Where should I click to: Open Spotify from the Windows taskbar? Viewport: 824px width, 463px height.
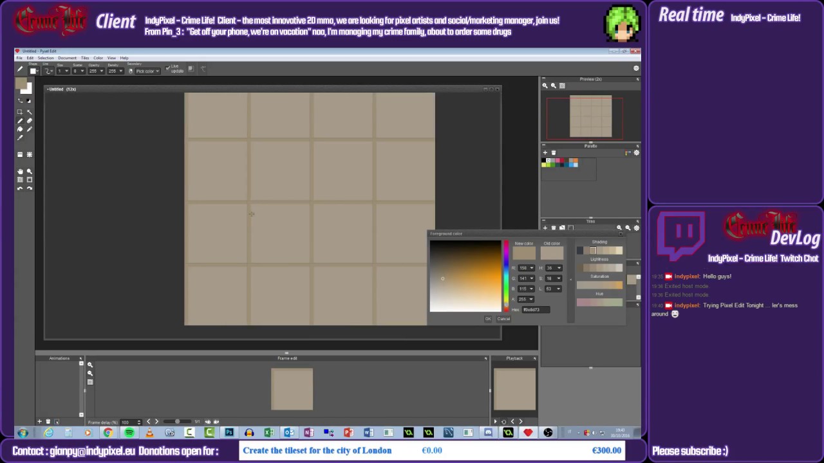129,433
